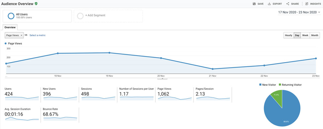Click the 21 Nov data point on the chart
Screen dimensions: 323x129
(213, 69)
